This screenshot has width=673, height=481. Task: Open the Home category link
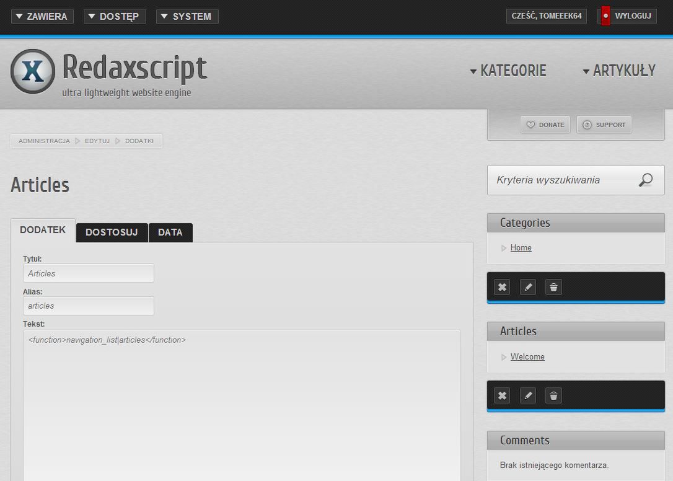coord(521,248)
